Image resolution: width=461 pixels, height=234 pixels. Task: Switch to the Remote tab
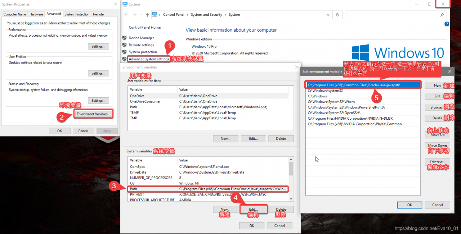coord(98,14)
